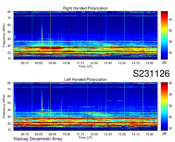Click the 12:45 tick in the left-handed plot

point(108,134)
